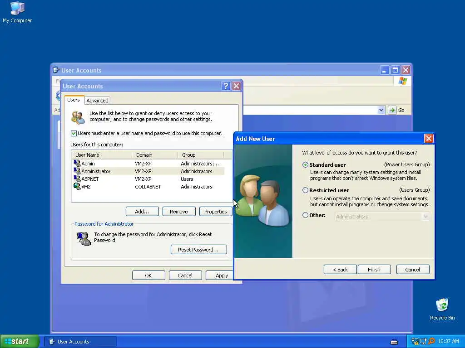This screenshot has width=465, height=348.
Task: Select the Other access level radio button
Action: coord(305,215)
